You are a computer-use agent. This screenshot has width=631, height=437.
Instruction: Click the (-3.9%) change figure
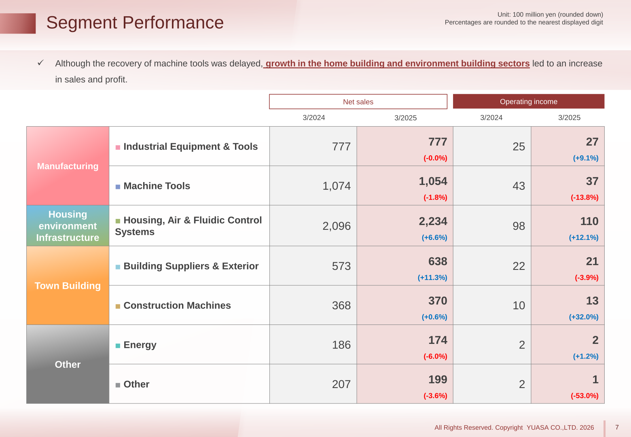coord(587,278)
